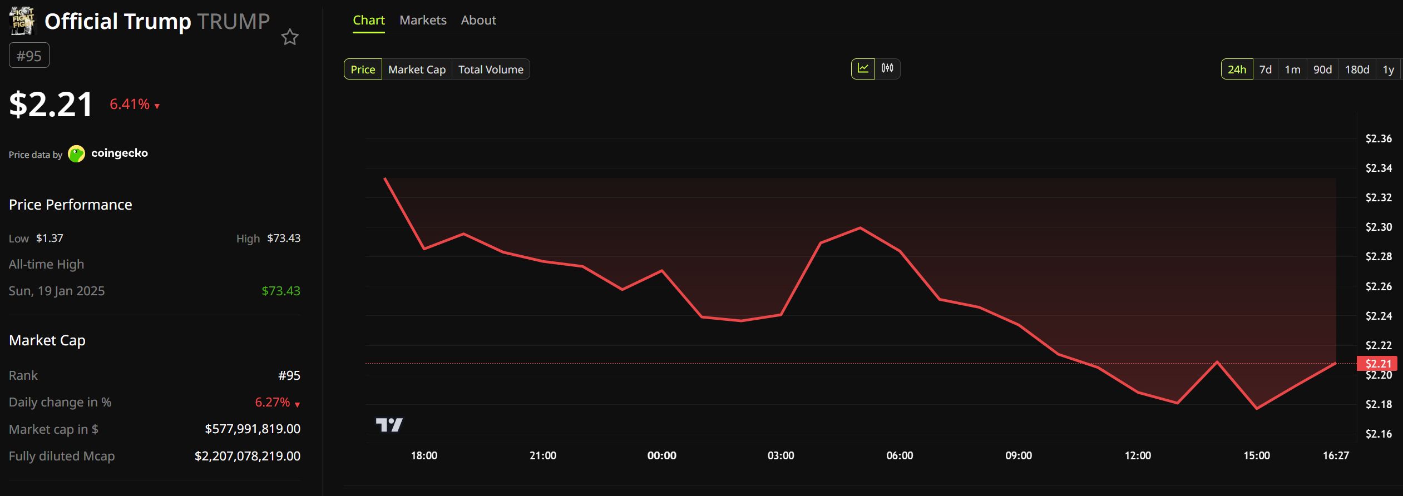The image size is (1403, 496).
Task: Open the About tab
Action: point(478,20)
